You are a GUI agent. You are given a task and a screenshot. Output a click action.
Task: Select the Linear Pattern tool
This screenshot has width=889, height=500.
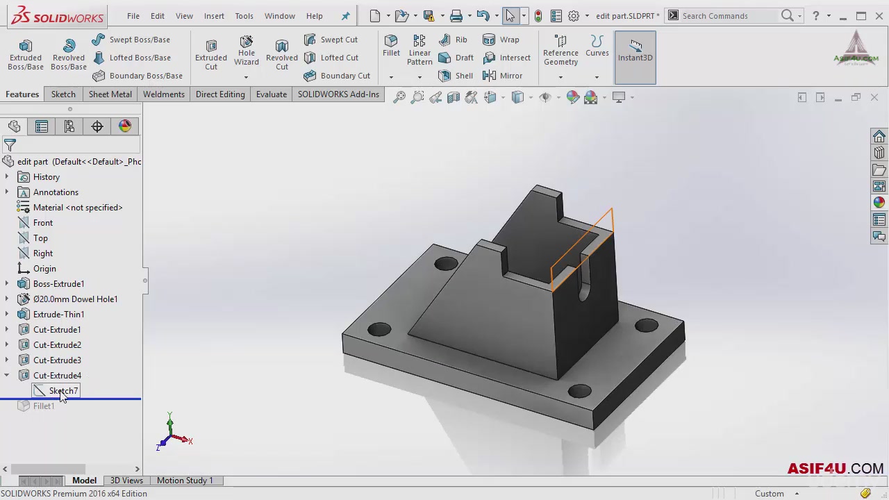[x=419, y=42]
